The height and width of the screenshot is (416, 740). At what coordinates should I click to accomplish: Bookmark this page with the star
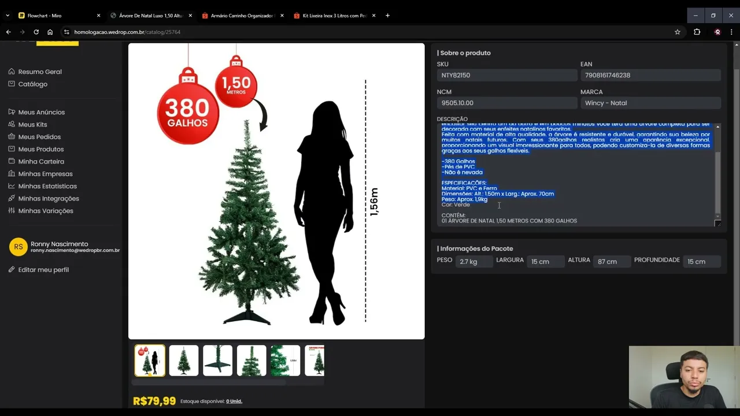(678, 32)
